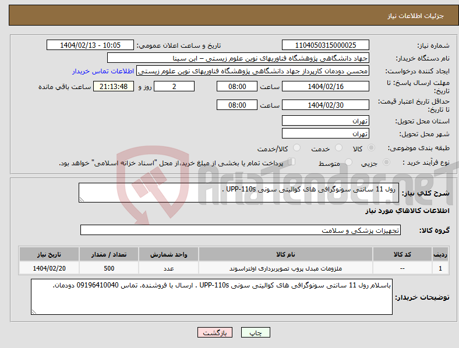Image resolution: width=459 pixels, height=348 pixels.
Task: Click the response deadline time field 08:00
Action: [x=237, y=86]
